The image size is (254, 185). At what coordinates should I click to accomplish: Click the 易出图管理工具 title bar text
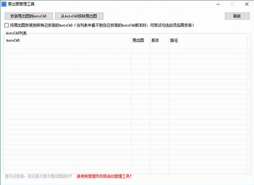[21, 4]
